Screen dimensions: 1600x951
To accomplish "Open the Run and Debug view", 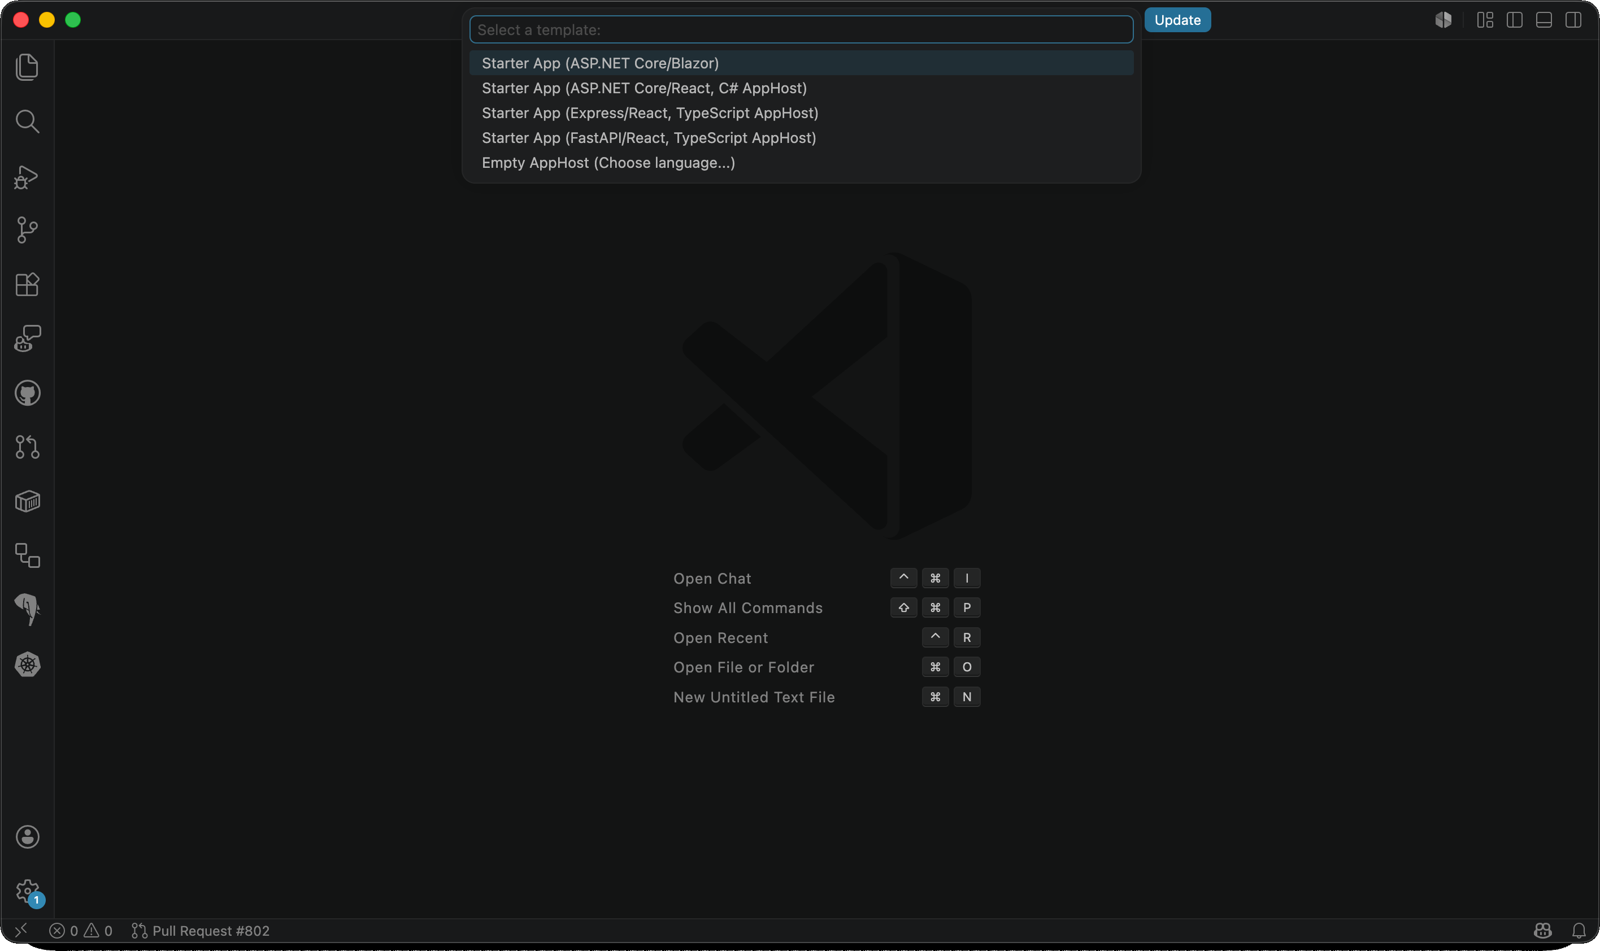I will [27, 176].
